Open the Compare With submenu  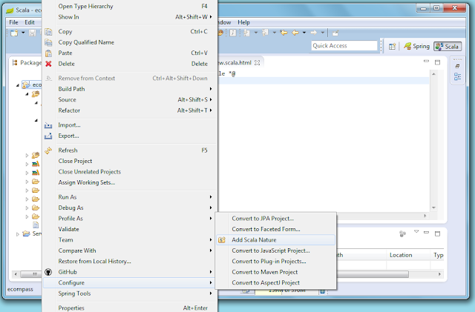(131, 251)
